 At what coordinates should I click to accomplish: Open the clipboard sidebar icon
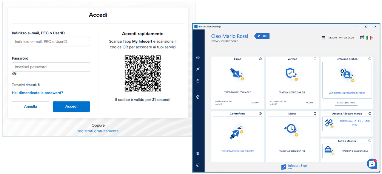[x=198, y=81]
